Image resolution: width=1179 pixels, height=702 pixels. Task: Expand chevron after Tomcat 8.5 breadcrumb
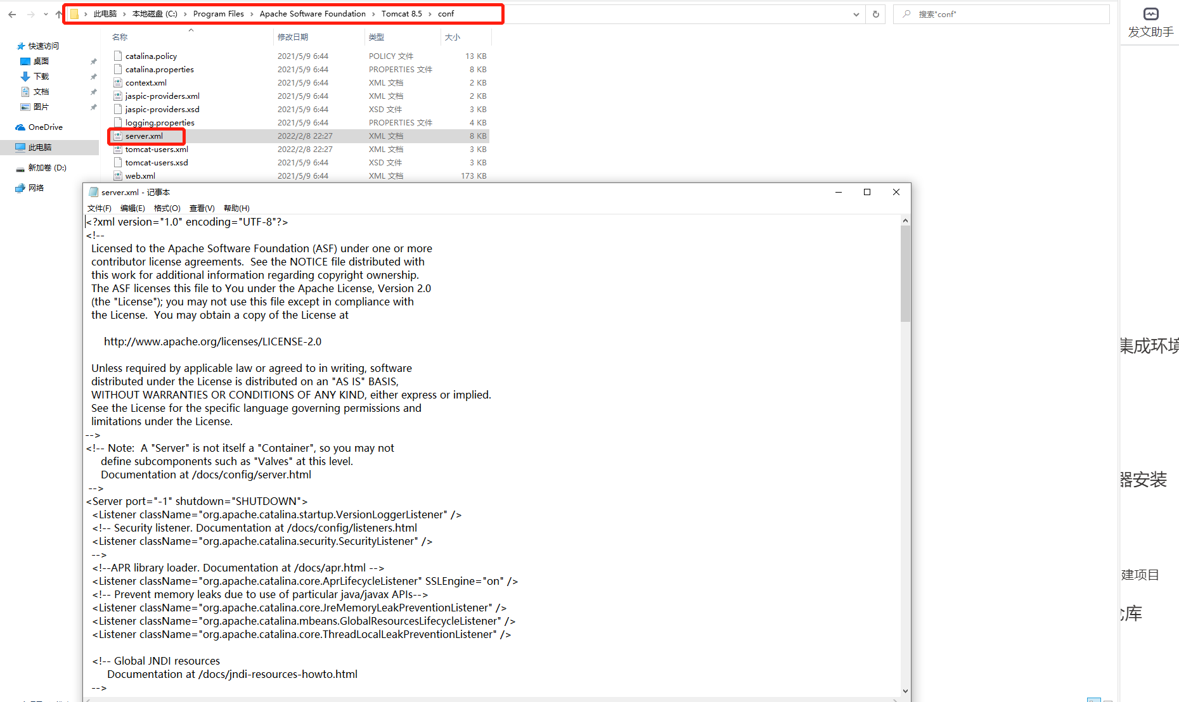(x=430, y=14)
